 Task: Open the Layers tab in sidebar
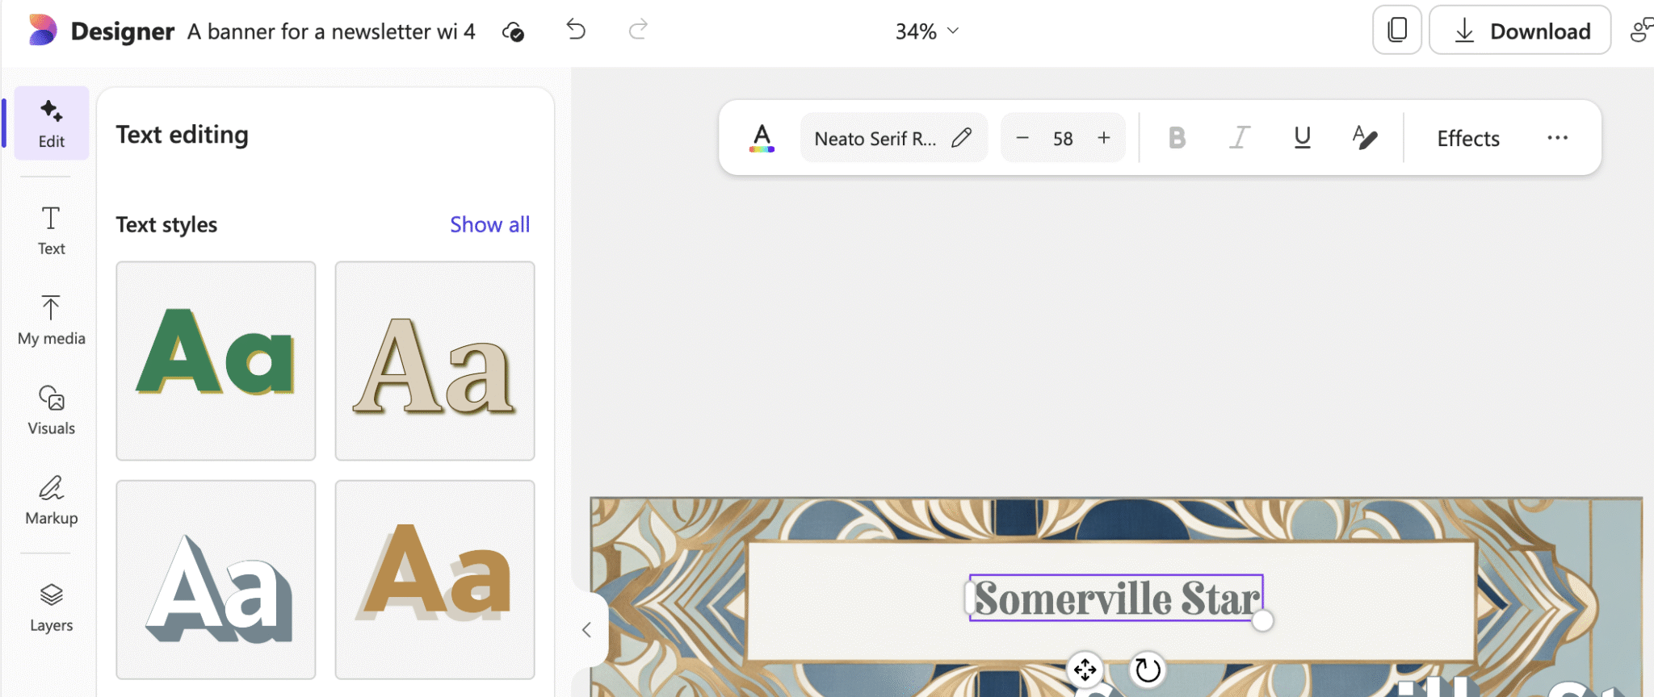[x=51, y=608]
